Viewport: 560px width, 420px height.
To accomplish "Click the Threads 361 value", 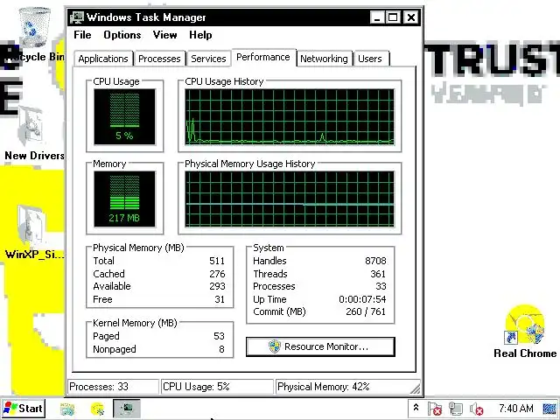I will pyautogui.click(x=378, y=274).
